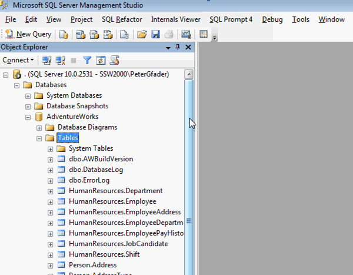Click the SQL Server Compact Query icon
Image resolution: width=353 pixels, height=275 pixels.
coord(124,34)
